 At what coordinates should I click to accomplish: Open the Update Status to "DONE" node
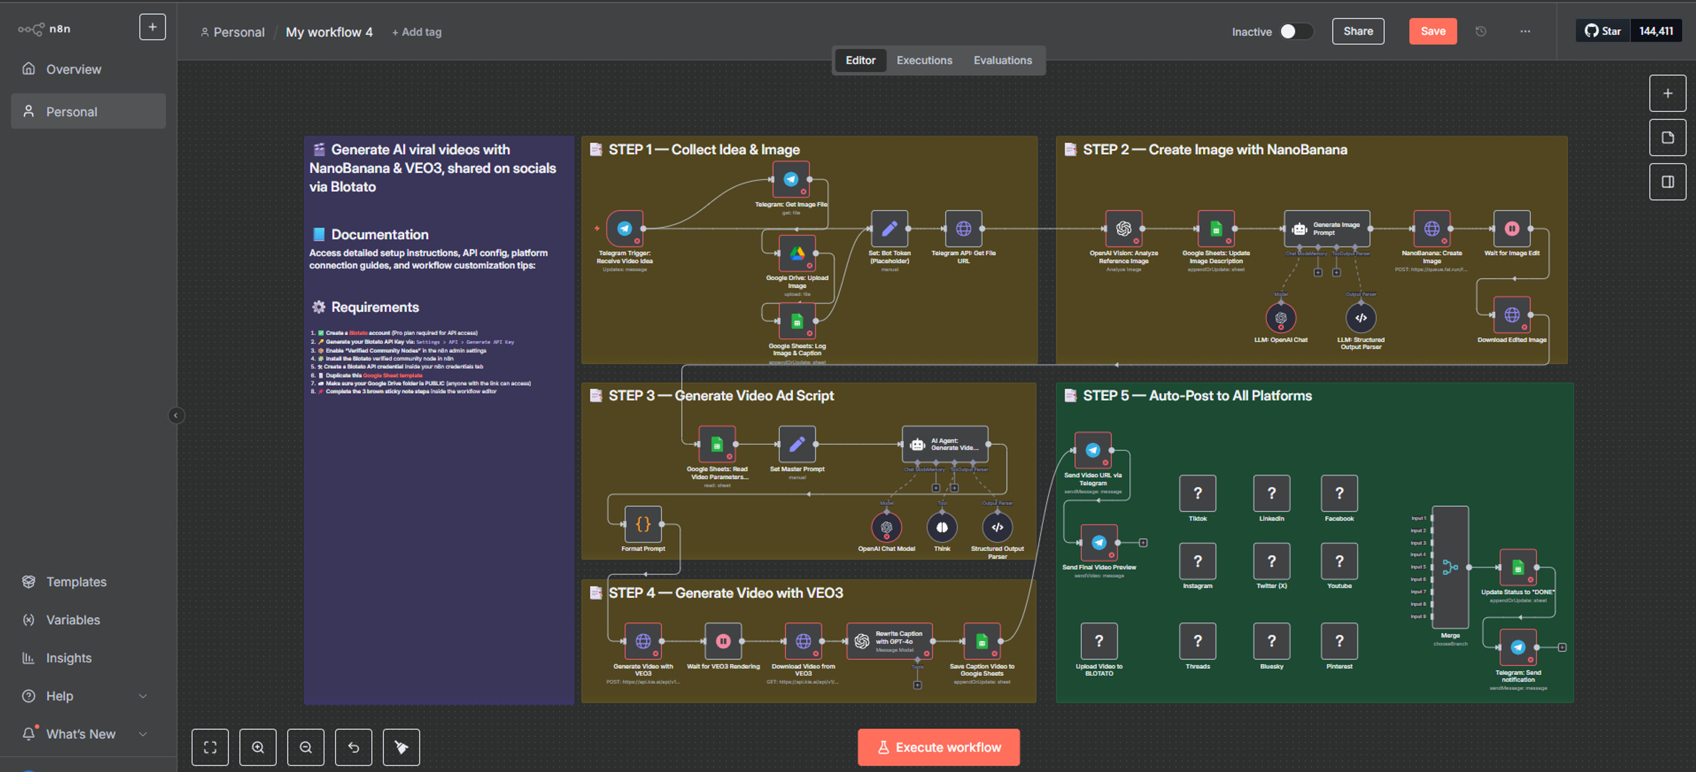[1518, 567]
